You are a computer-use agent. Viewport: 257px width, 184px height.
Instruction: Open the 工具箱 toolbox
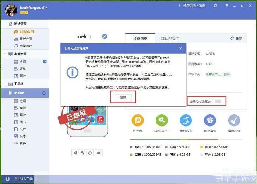click(x=16, y=84)
